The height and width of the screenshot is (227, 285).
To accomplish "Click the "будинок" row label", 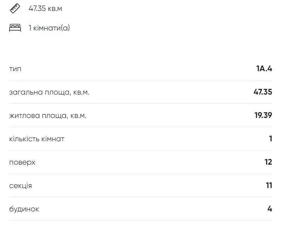I will [24, 209].
